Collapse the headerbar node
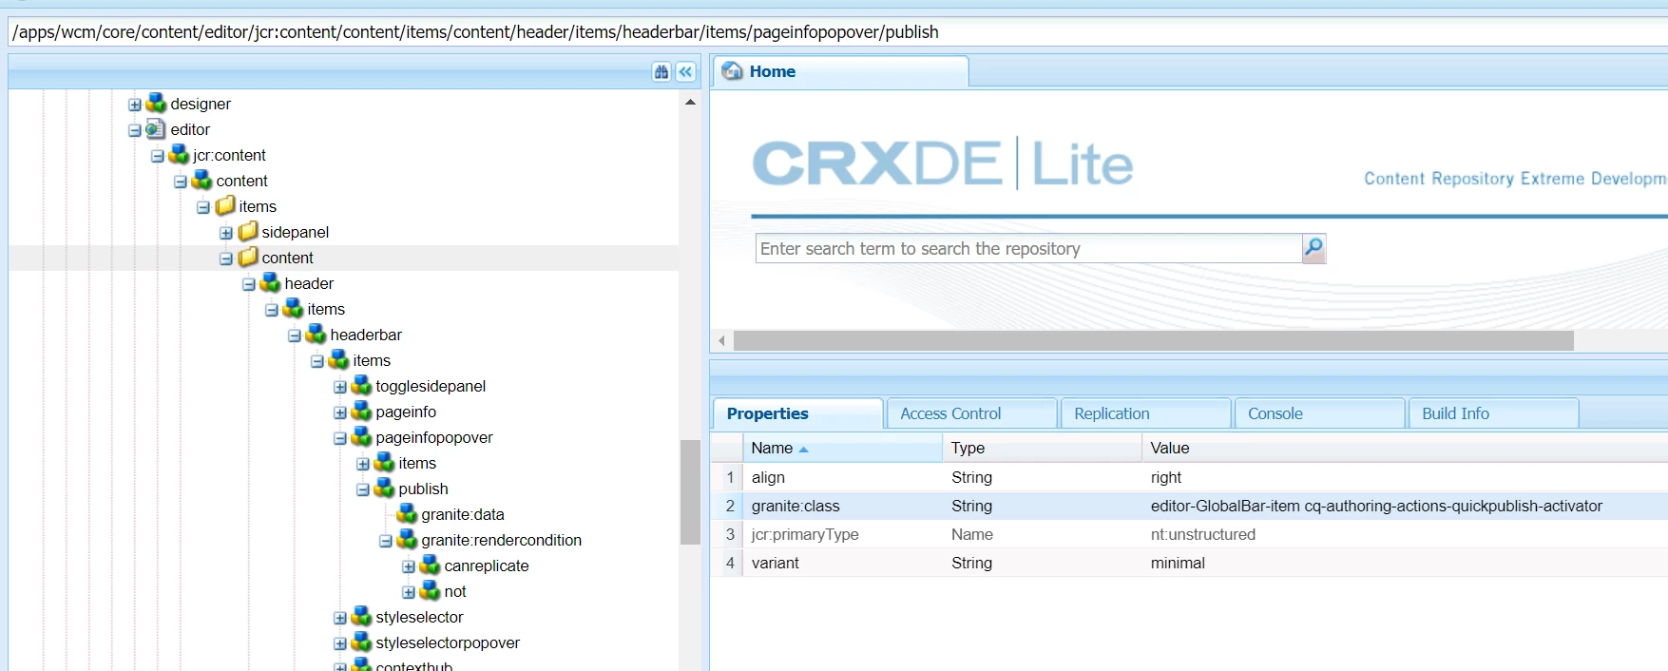1668x671 pixels. pyautogui.click(x=295, y=335)
